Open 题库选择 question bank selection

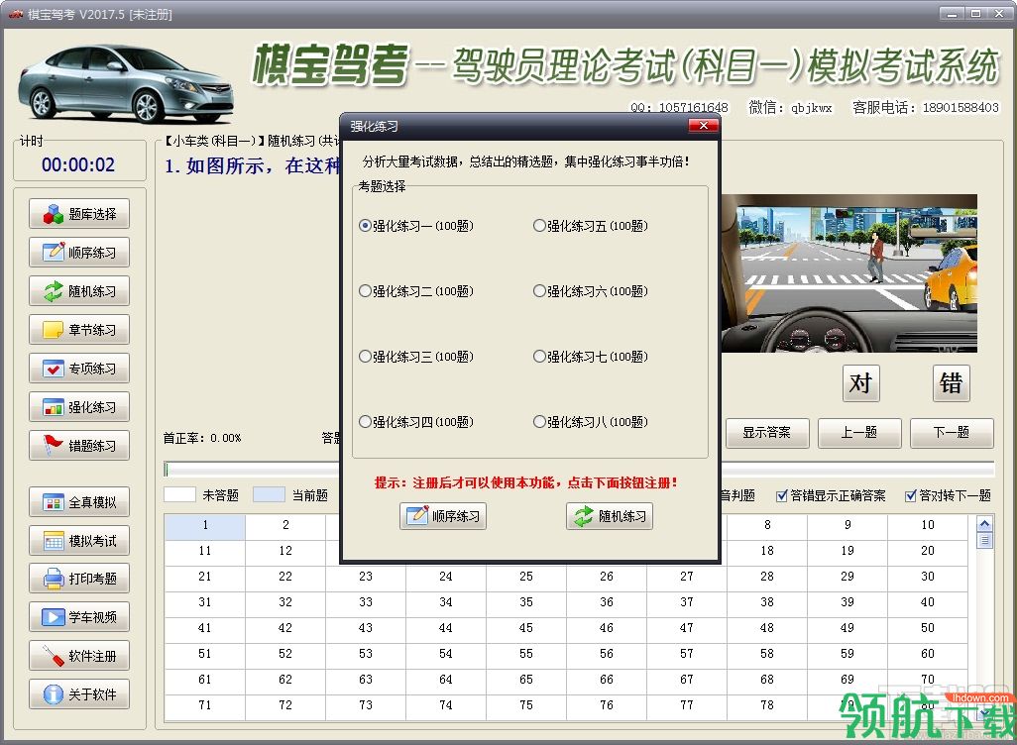click(79, 214)
